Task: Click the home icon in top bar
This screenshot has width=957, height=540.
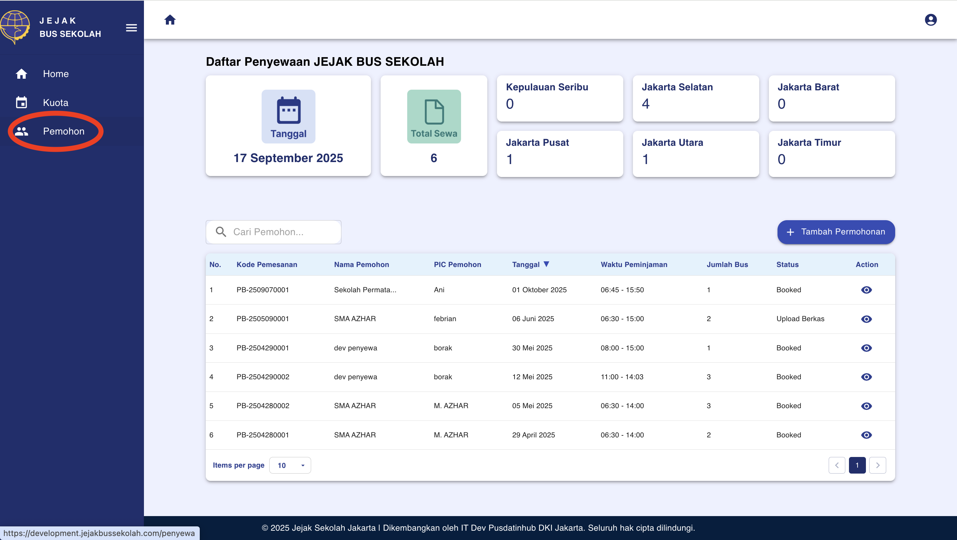Action: pyautogui.click(x=170, y=20)
